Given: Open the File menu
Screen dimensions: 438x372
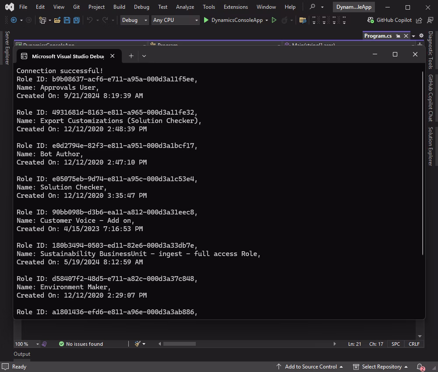Looking at the screenshot, I should (23, 7).
